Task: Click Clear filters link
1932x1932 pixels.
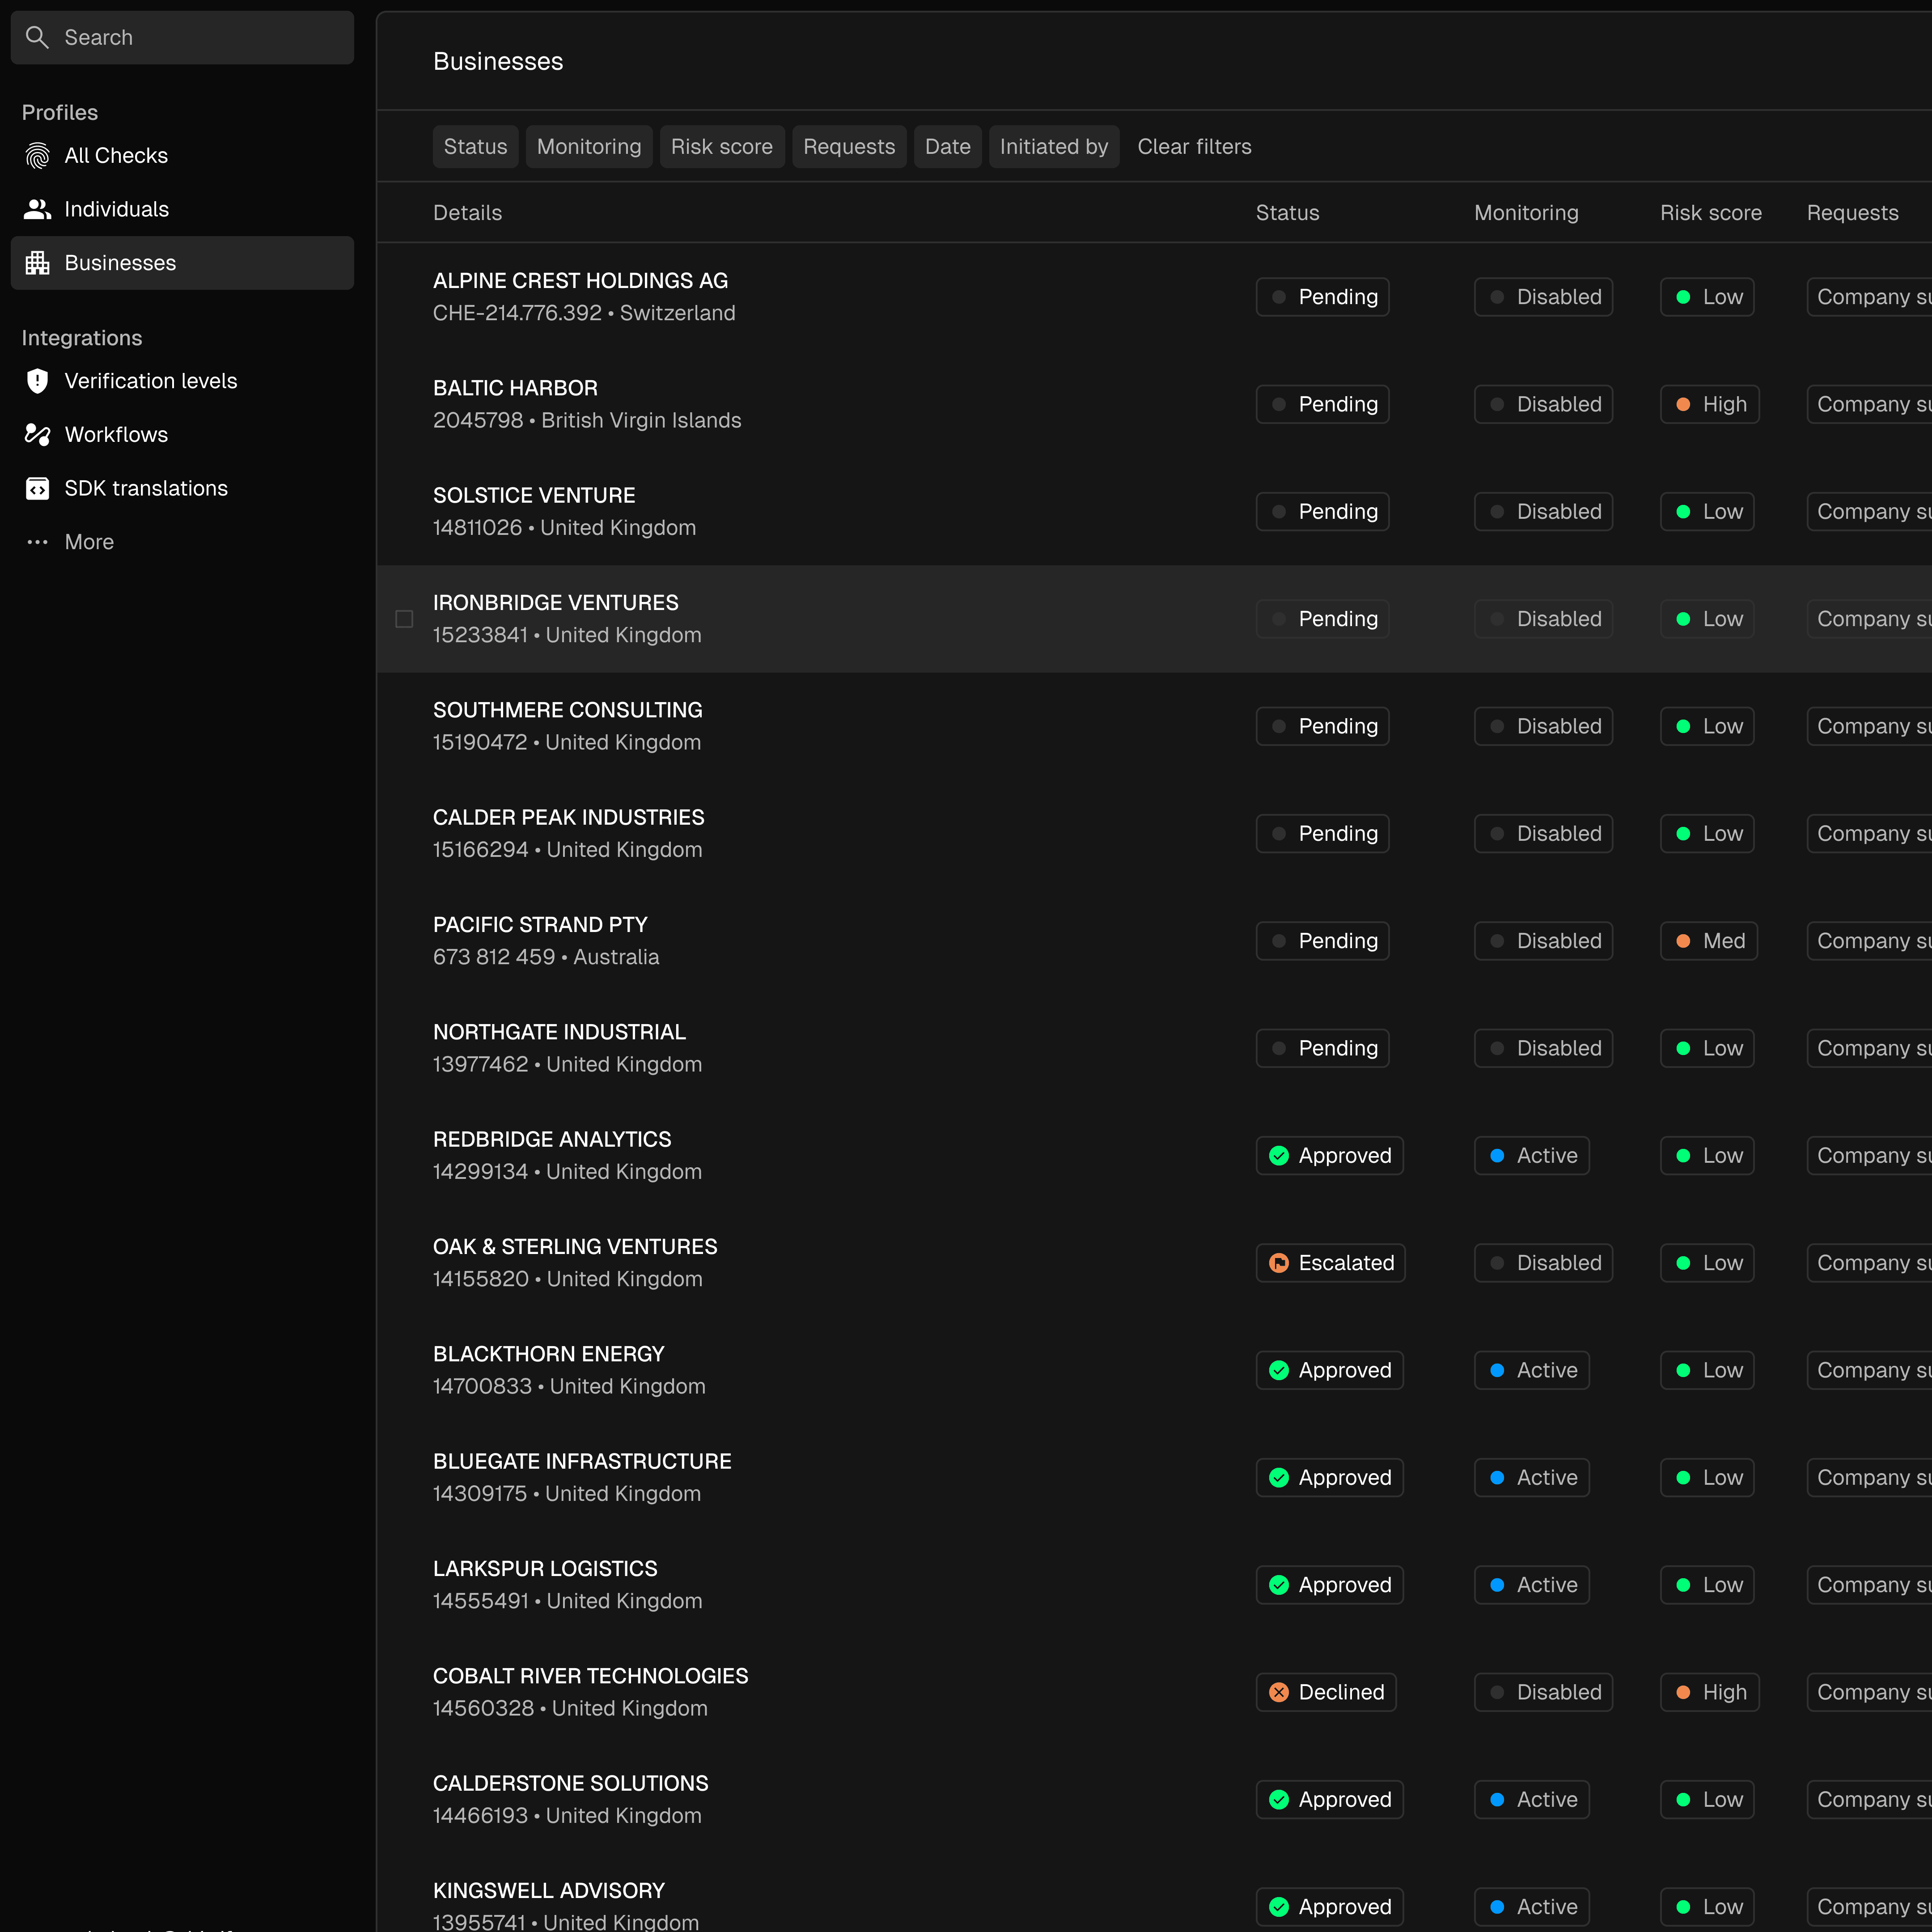Action: pyautogui.click(x=1194, y=147)
